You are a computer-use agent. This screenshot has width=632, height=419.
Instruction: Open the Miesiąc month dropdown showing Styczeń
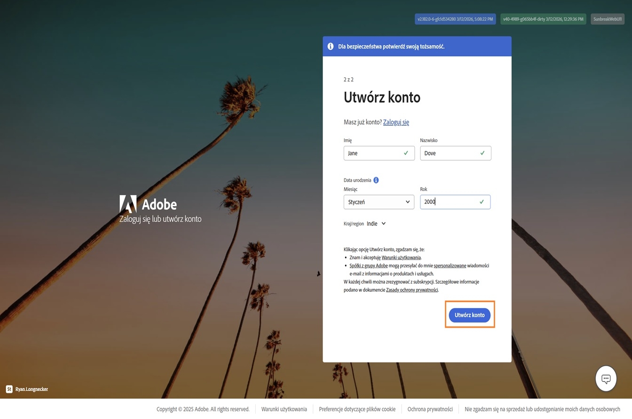(x=379, y=201)
